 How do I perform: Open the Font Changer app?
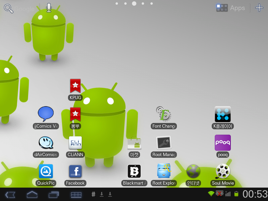point(163,118)
